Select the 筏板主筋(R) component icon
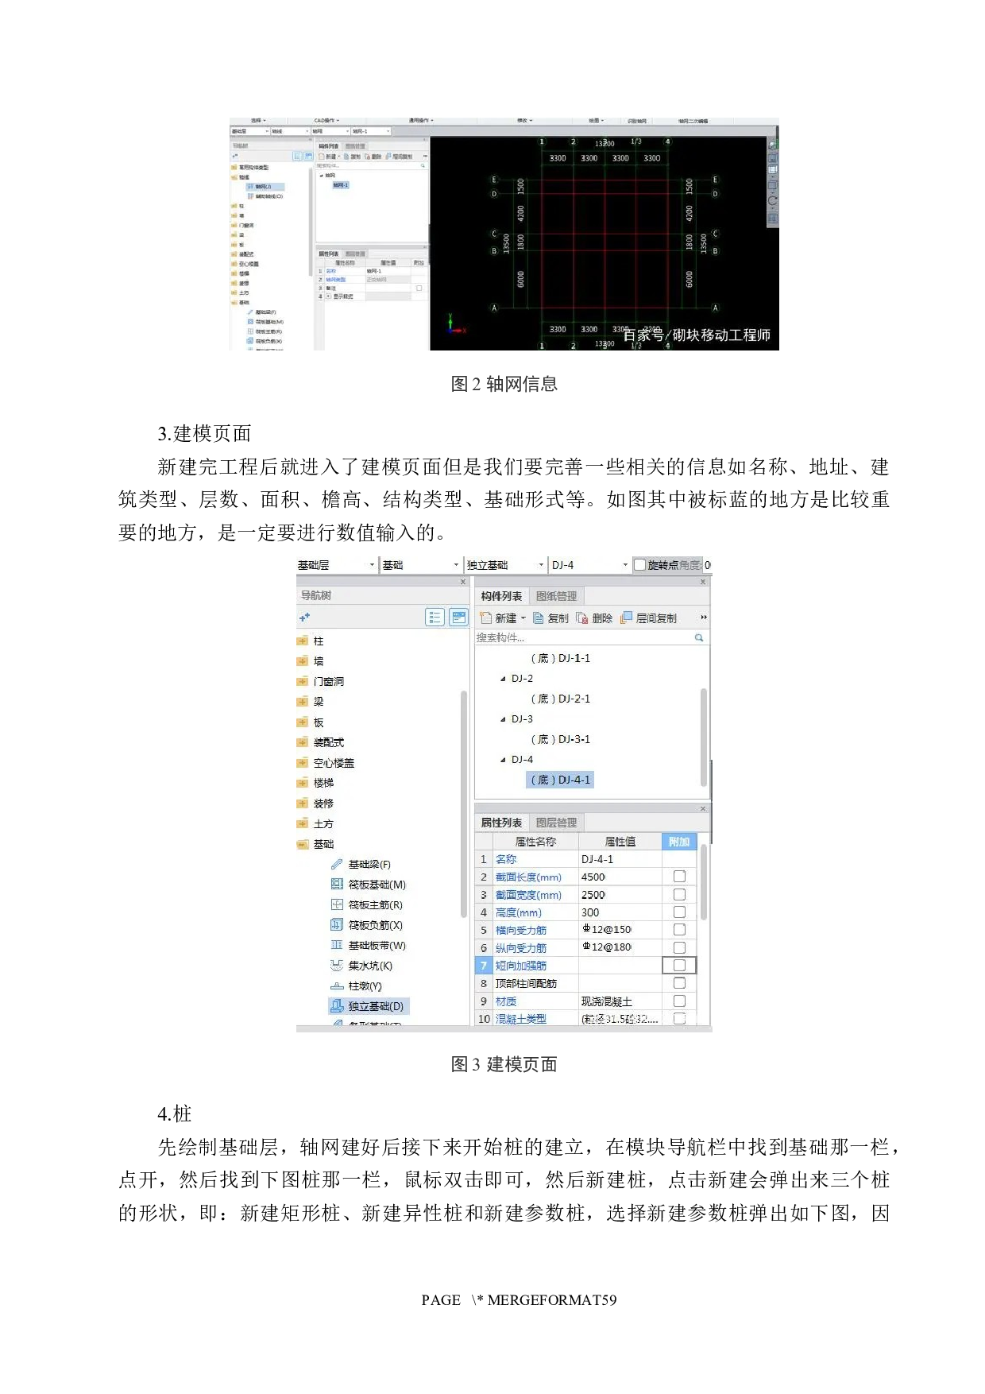Image resolution: width=985 pixels, height=1394 pixels. pyautogui.click(x=337, y=904)
